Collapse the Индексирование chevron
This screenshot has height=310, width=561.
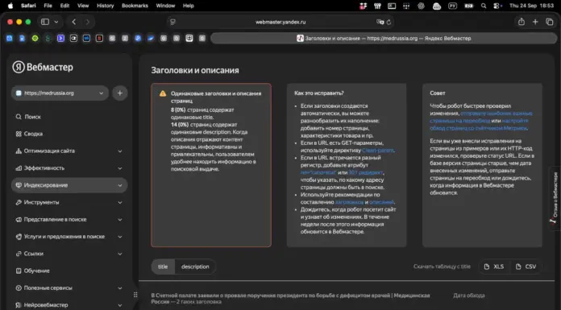(120, 185)
